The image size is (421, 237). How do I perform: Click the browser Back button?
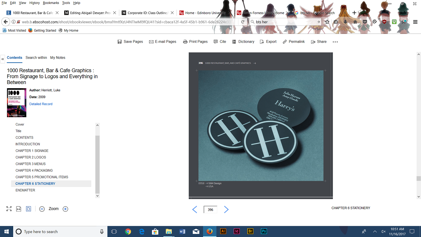(6, 22)
